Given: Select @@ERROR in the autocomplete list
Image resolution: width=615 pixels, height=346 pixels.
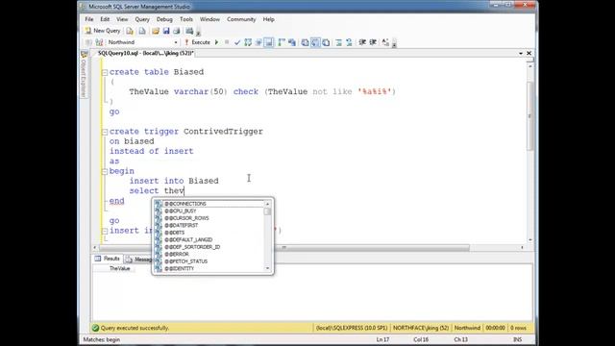Looking at the screenshot, I should 209,254.
